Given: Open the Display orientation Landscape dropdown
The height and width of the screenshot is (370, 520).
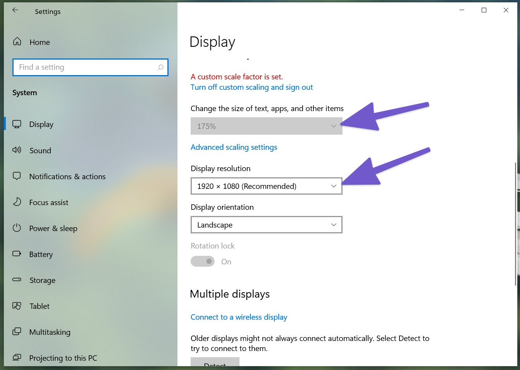Looking at the screenshot, I should pos(267,225).
